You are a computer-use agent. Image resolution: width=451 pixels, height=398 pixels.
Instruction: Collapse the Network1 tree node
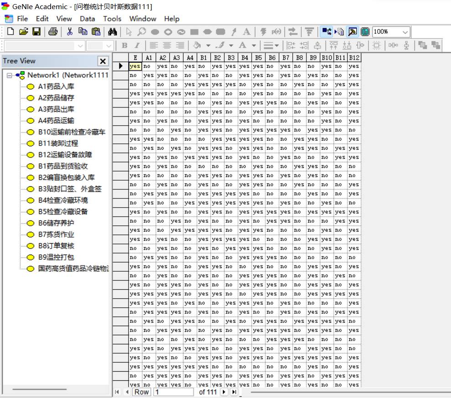click(10, 75)
